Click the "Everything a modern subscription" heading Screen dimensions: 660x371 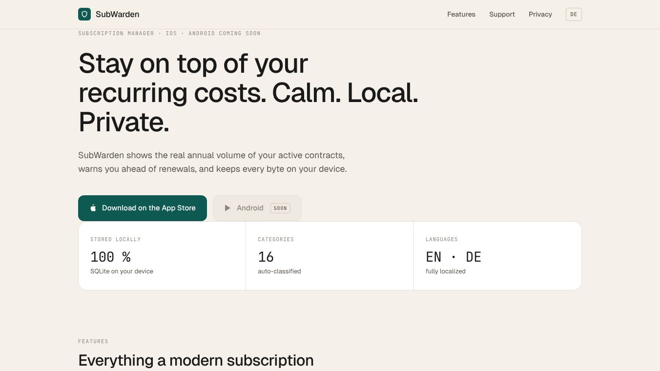tap(196, 360)
